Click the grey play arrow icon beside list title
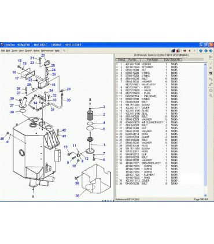The height and width of the screenshot is (244, 214). (211, 57)
